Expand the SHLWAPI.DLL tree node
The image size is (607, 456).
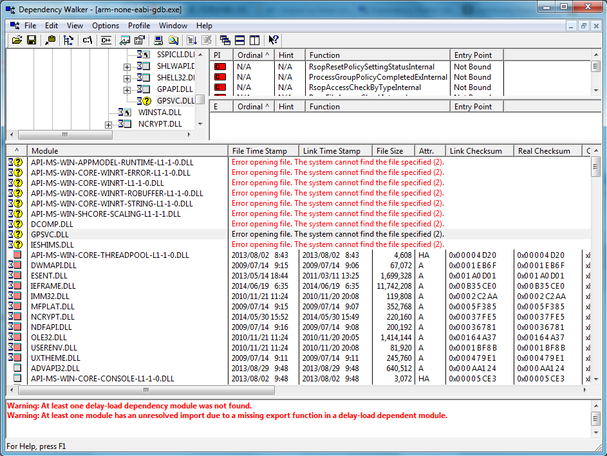coord(127,67)
